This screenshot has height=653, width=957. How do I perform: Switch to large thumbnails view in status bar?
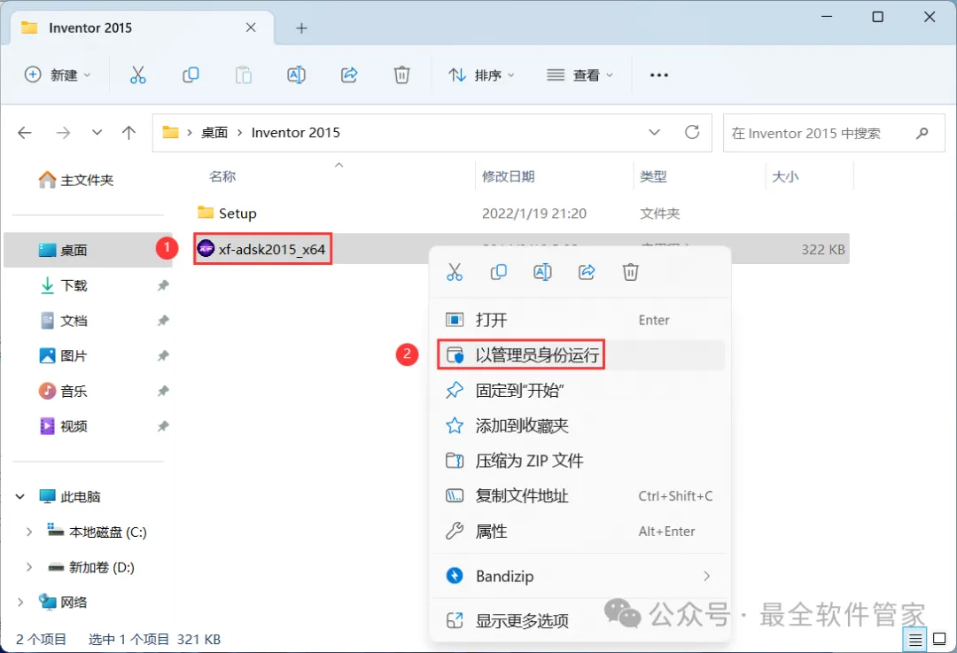point(940,640)
